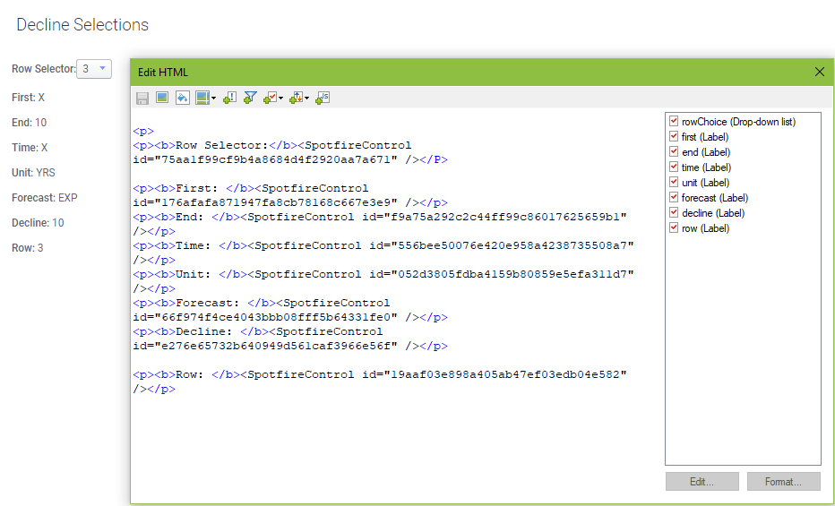Click the image layout icon with grid

click(202, 98)
